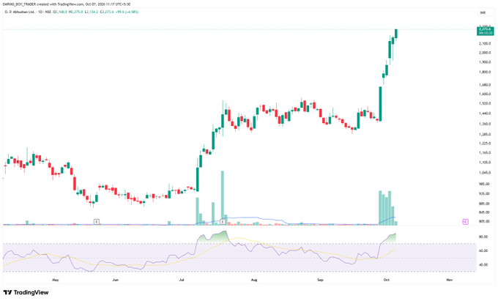The width and height of the screenshot is (498, 301).
Task: Click the 1,680.0 price axis label
Action: pos(485,85)
